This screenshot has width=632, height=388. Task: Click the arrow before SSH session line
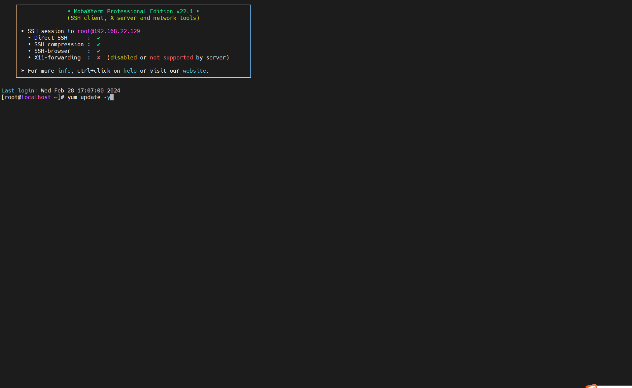23,31
